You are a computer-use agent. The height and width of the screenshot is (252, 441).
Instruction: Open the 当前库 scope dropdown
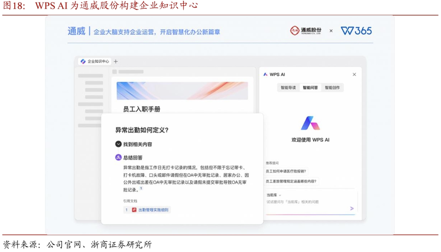coord(274,195)
